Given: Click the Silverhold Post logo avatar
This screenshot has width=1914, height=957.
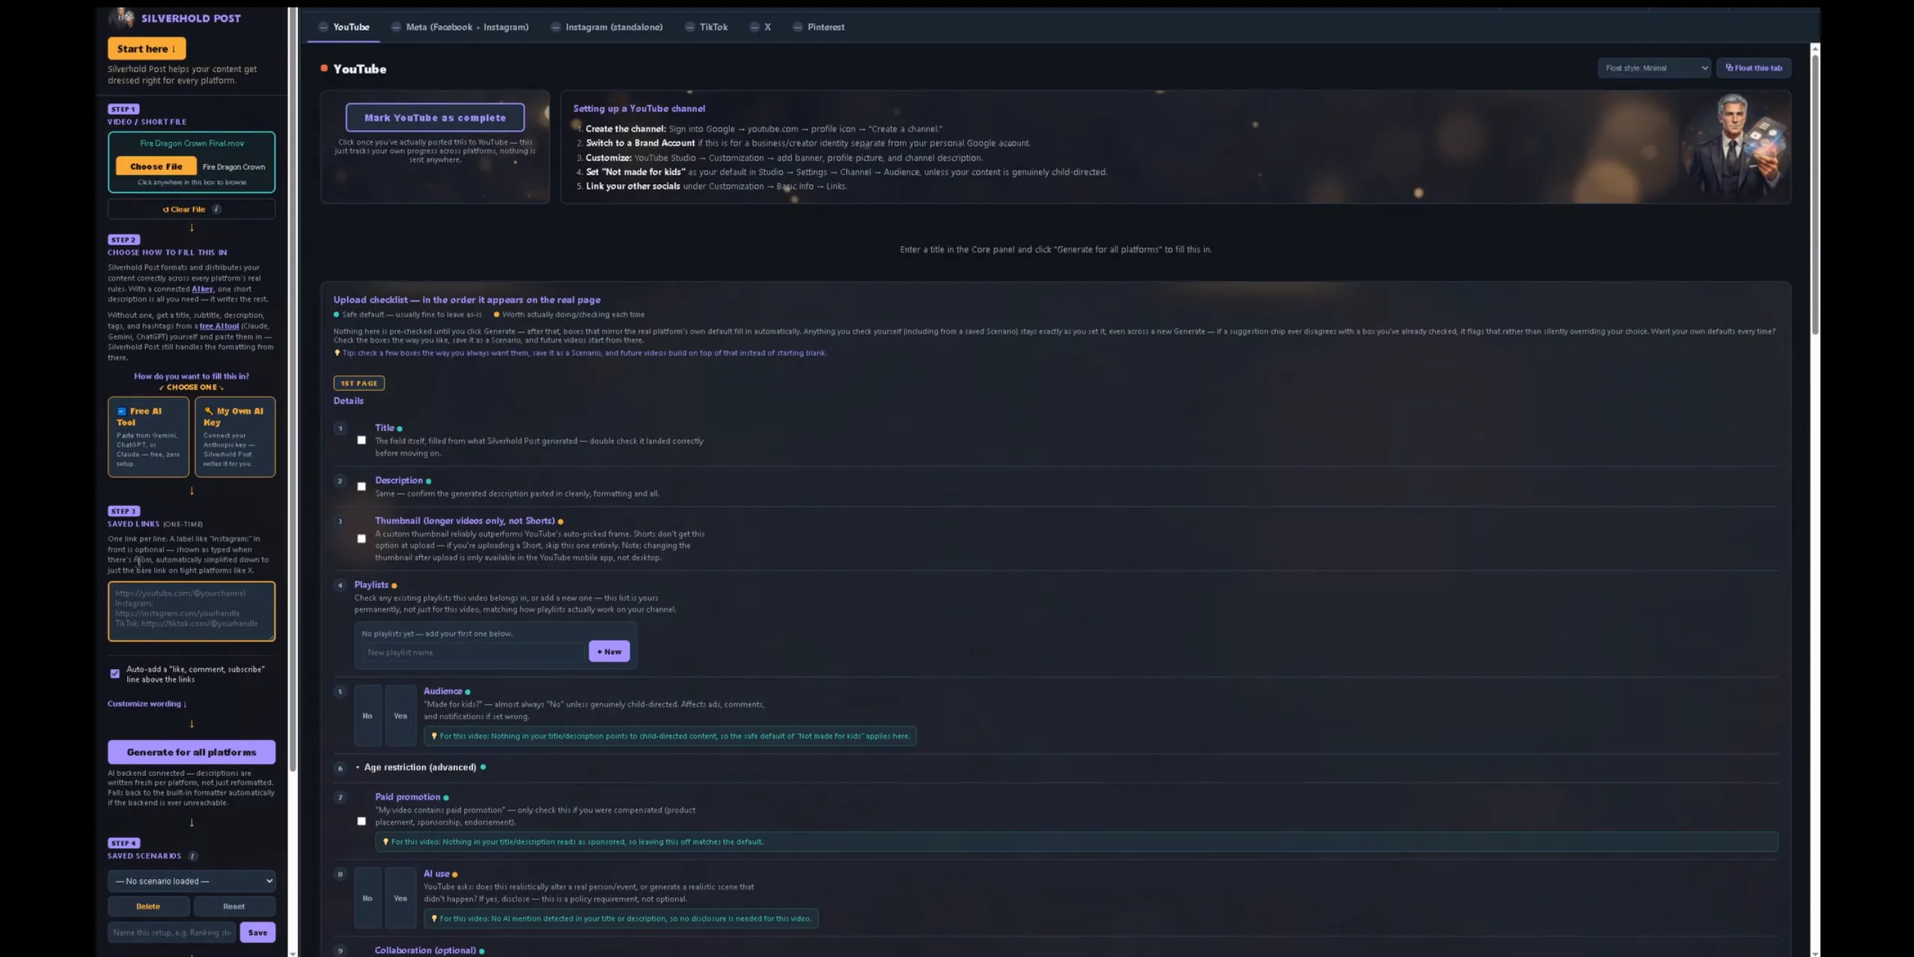Looking at the screenshot, I should click(x=122, y=17).
